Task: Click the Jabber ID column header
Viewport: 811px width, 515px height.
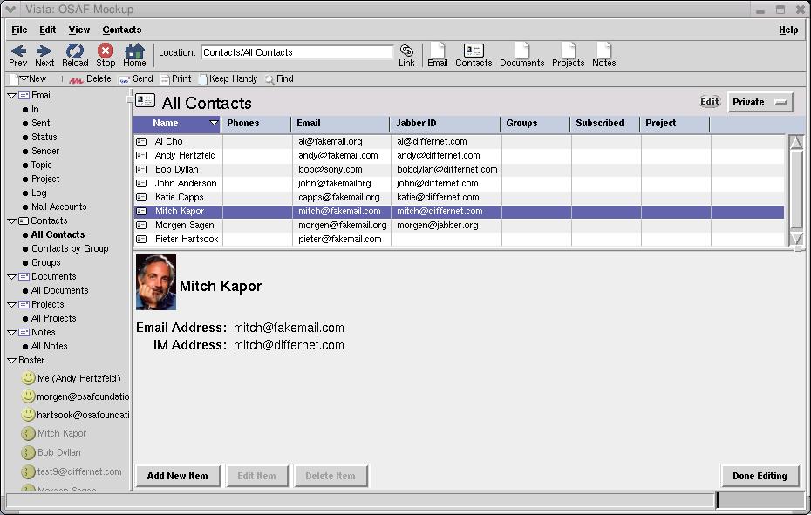Action: [445, 123]
